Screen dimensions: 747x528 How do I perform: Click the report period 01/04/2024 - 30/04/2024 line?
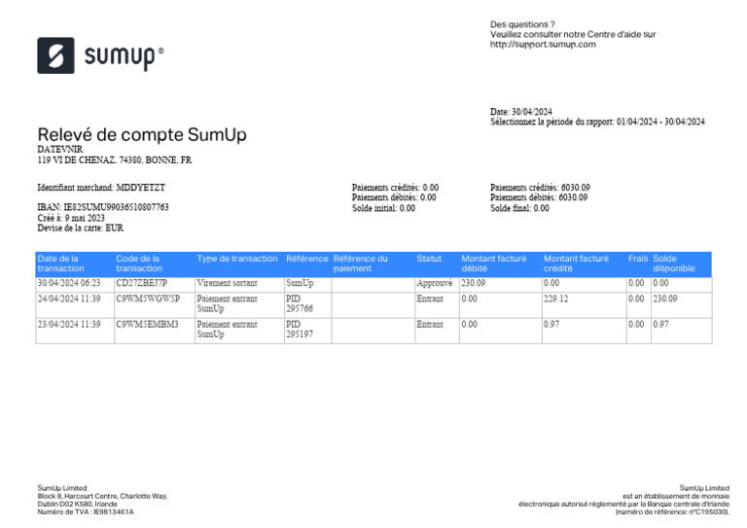(597, 122)
